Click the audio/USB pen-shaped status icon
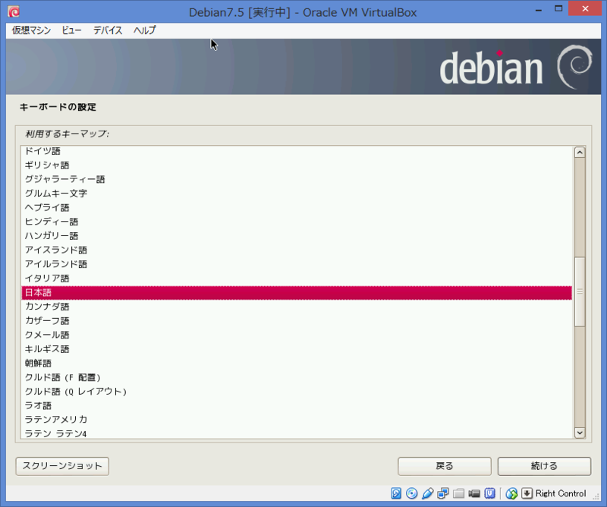 click(428, 493)
